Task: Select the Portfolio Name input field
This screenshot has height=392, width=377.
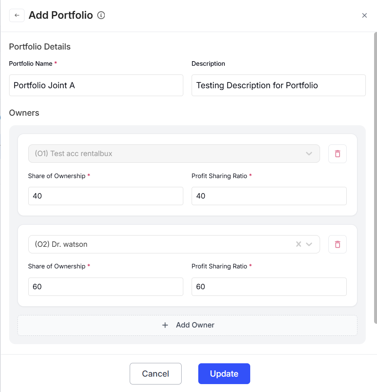Action: 96,85
